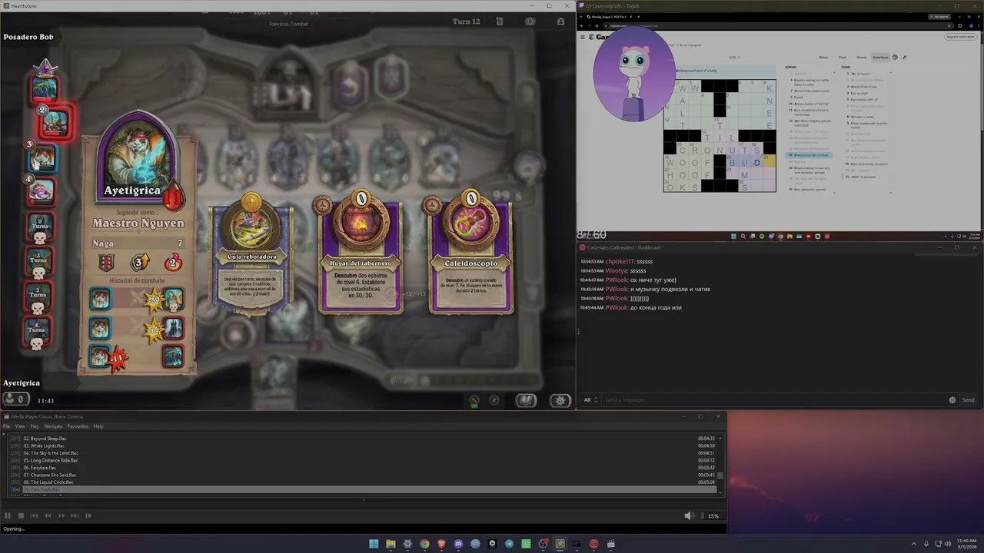The height and width of the screenshot is (553, 984).
Task: Open File Explorer from the taskbar
Action: (391, 544)
